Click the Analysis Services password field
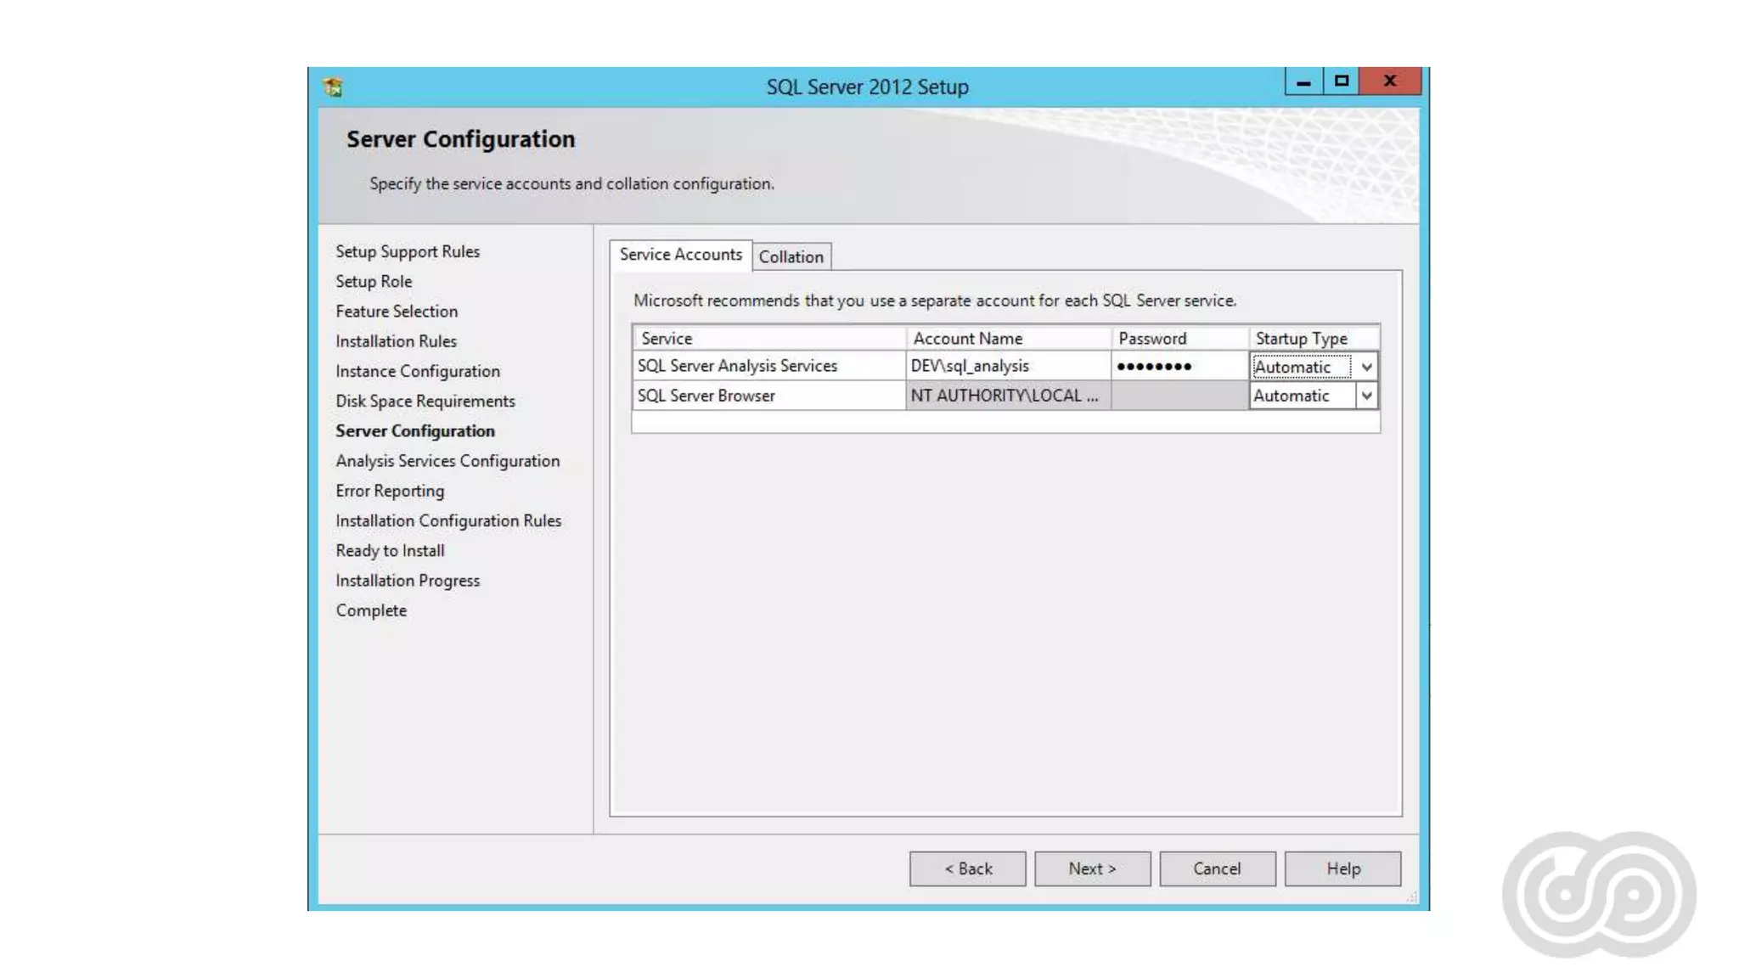 (1178, 367)
